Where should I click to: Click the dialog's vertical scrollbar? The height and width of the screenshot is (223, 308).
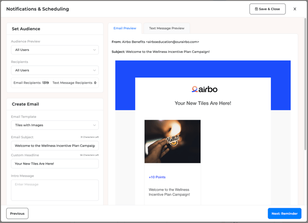305,85
